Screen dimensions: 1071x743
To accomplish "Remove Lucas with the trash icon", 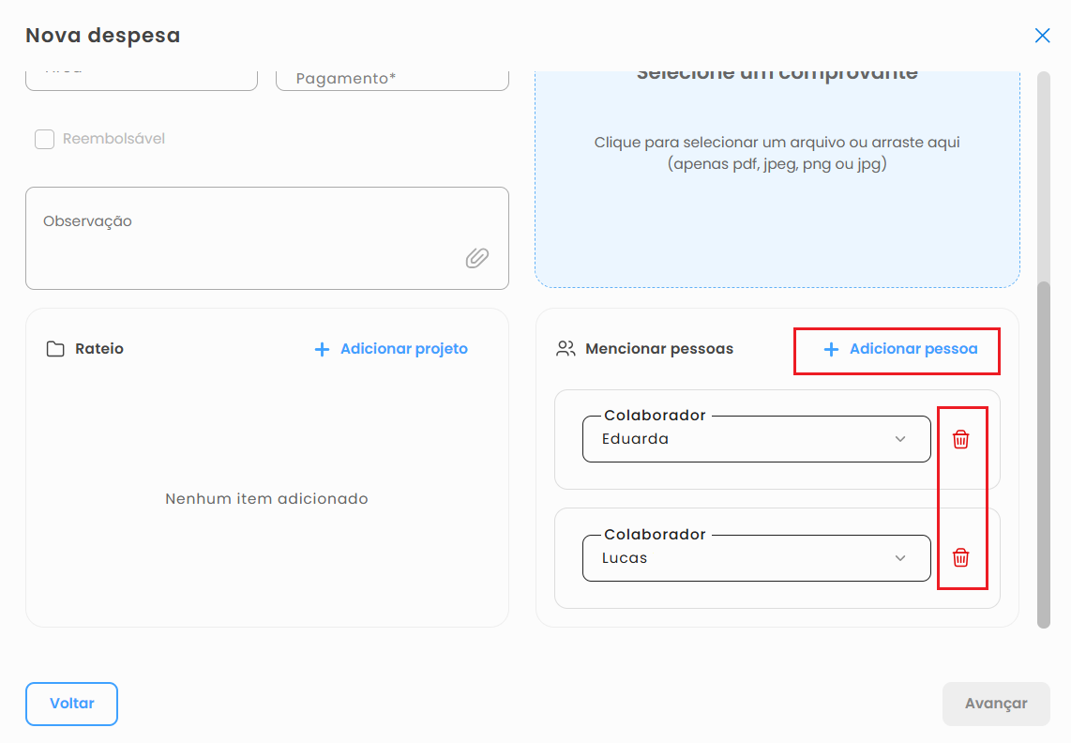I will coord(960,558).
